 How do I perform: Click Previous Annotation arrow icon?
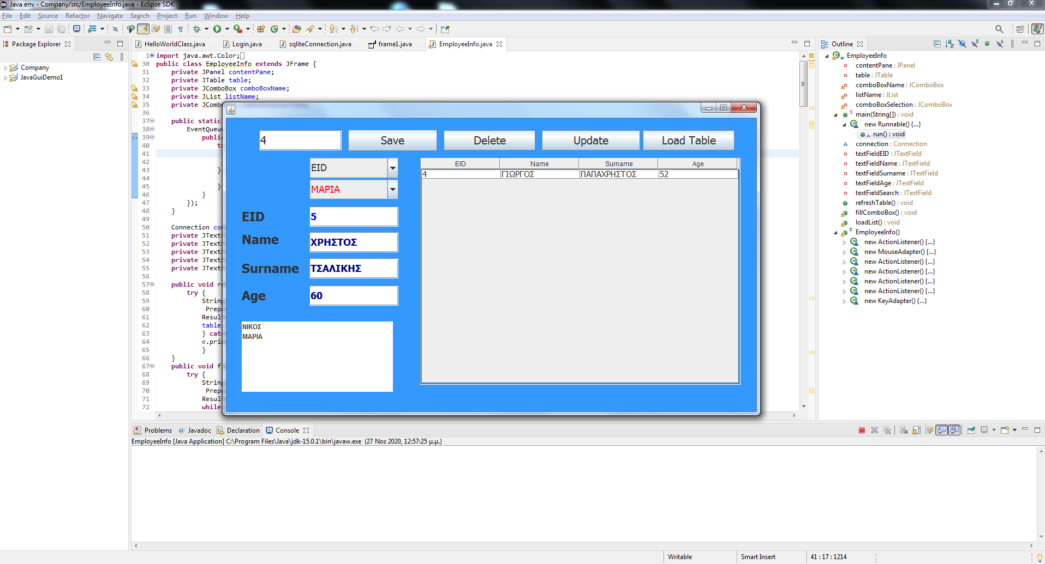pos(354,29)
